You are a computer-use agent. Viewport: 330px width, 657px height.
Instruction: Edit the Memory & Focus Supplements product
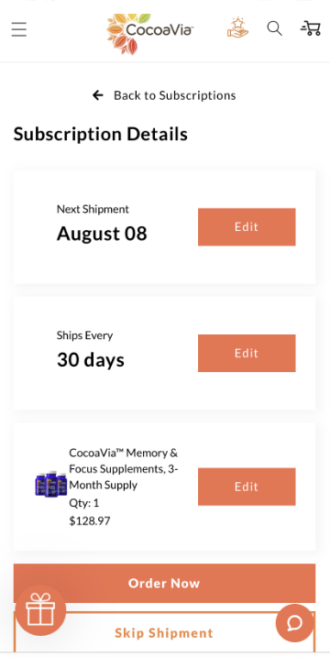pos(247,487)
